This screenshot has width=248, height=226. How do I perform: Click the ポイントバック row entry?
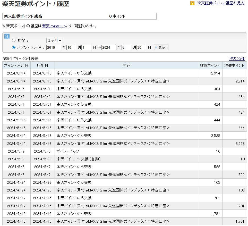coord(68,151)
